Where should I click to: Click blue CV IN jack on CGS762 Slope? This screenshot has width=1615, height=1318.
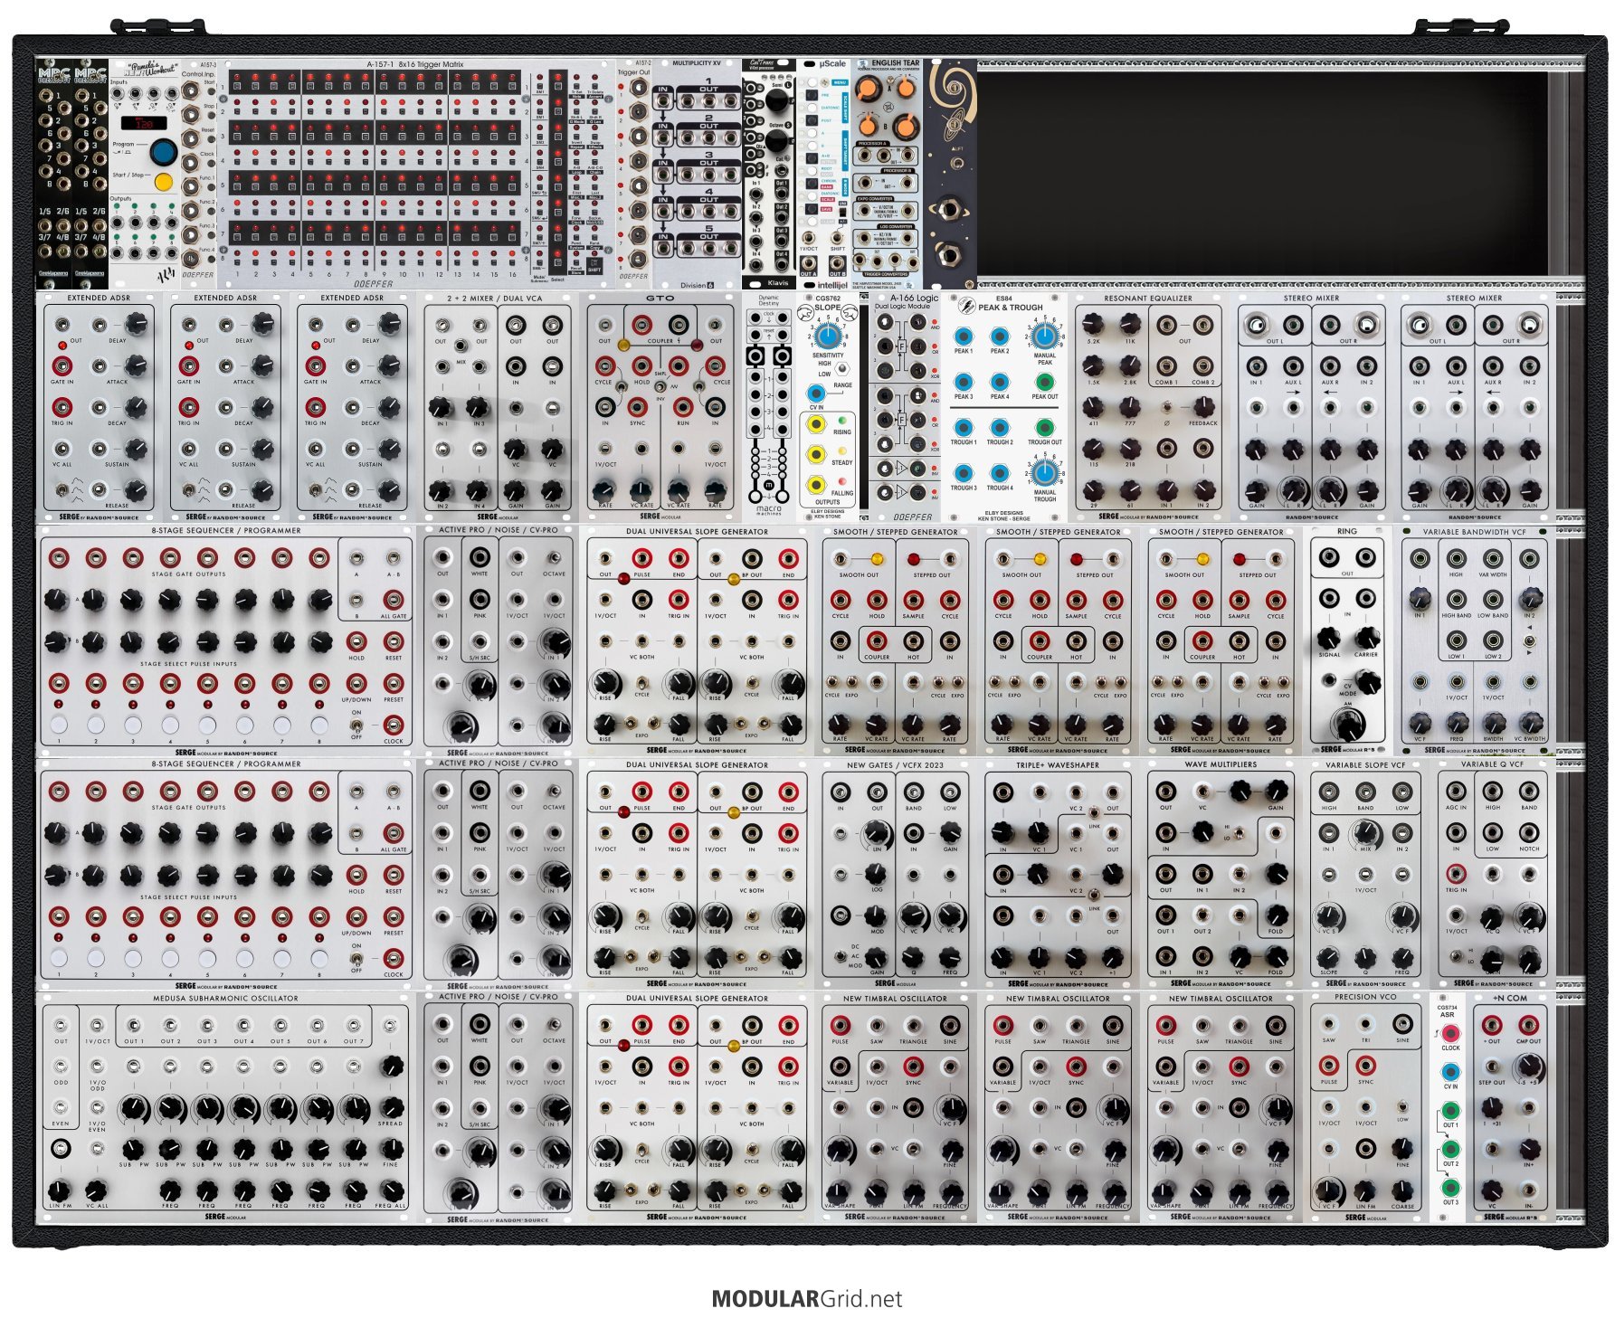click(816, 393)
